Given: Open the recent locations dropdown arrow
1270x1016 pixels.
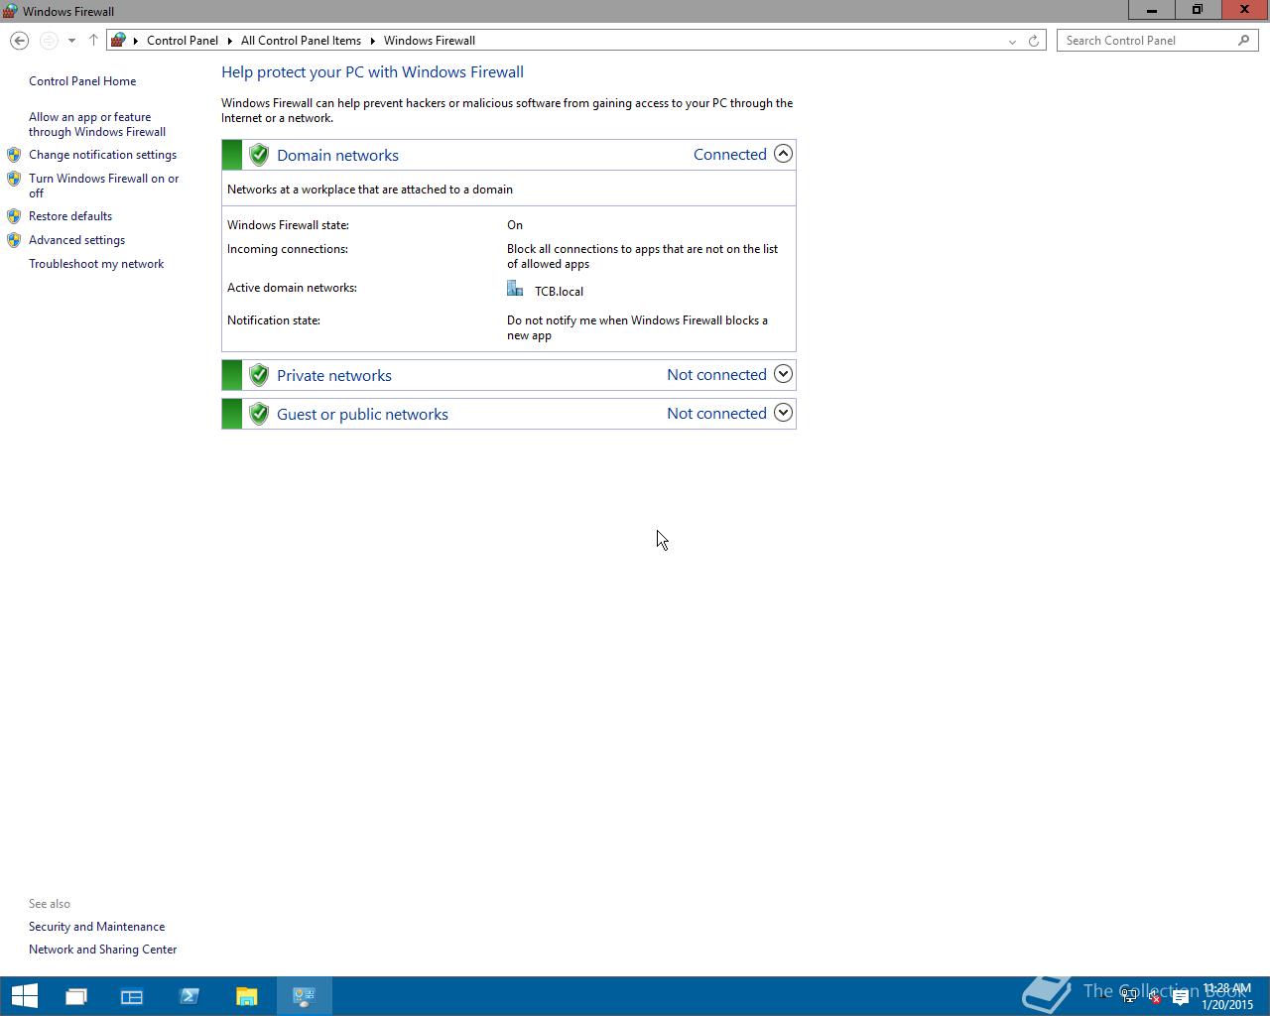Looking at the screenshot, I should pyautogui.click(x=71, y=41).
